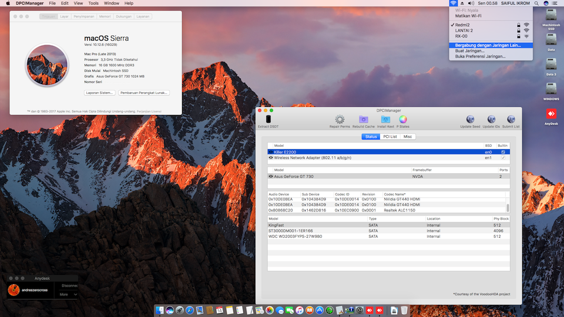Open Messages from the Dock
The width and height of the screenshot is (564, 317).
[x=280, y=310]
